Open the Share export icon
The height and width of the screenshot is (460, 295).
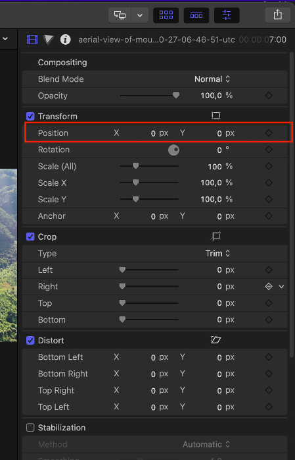pos(277,14)
